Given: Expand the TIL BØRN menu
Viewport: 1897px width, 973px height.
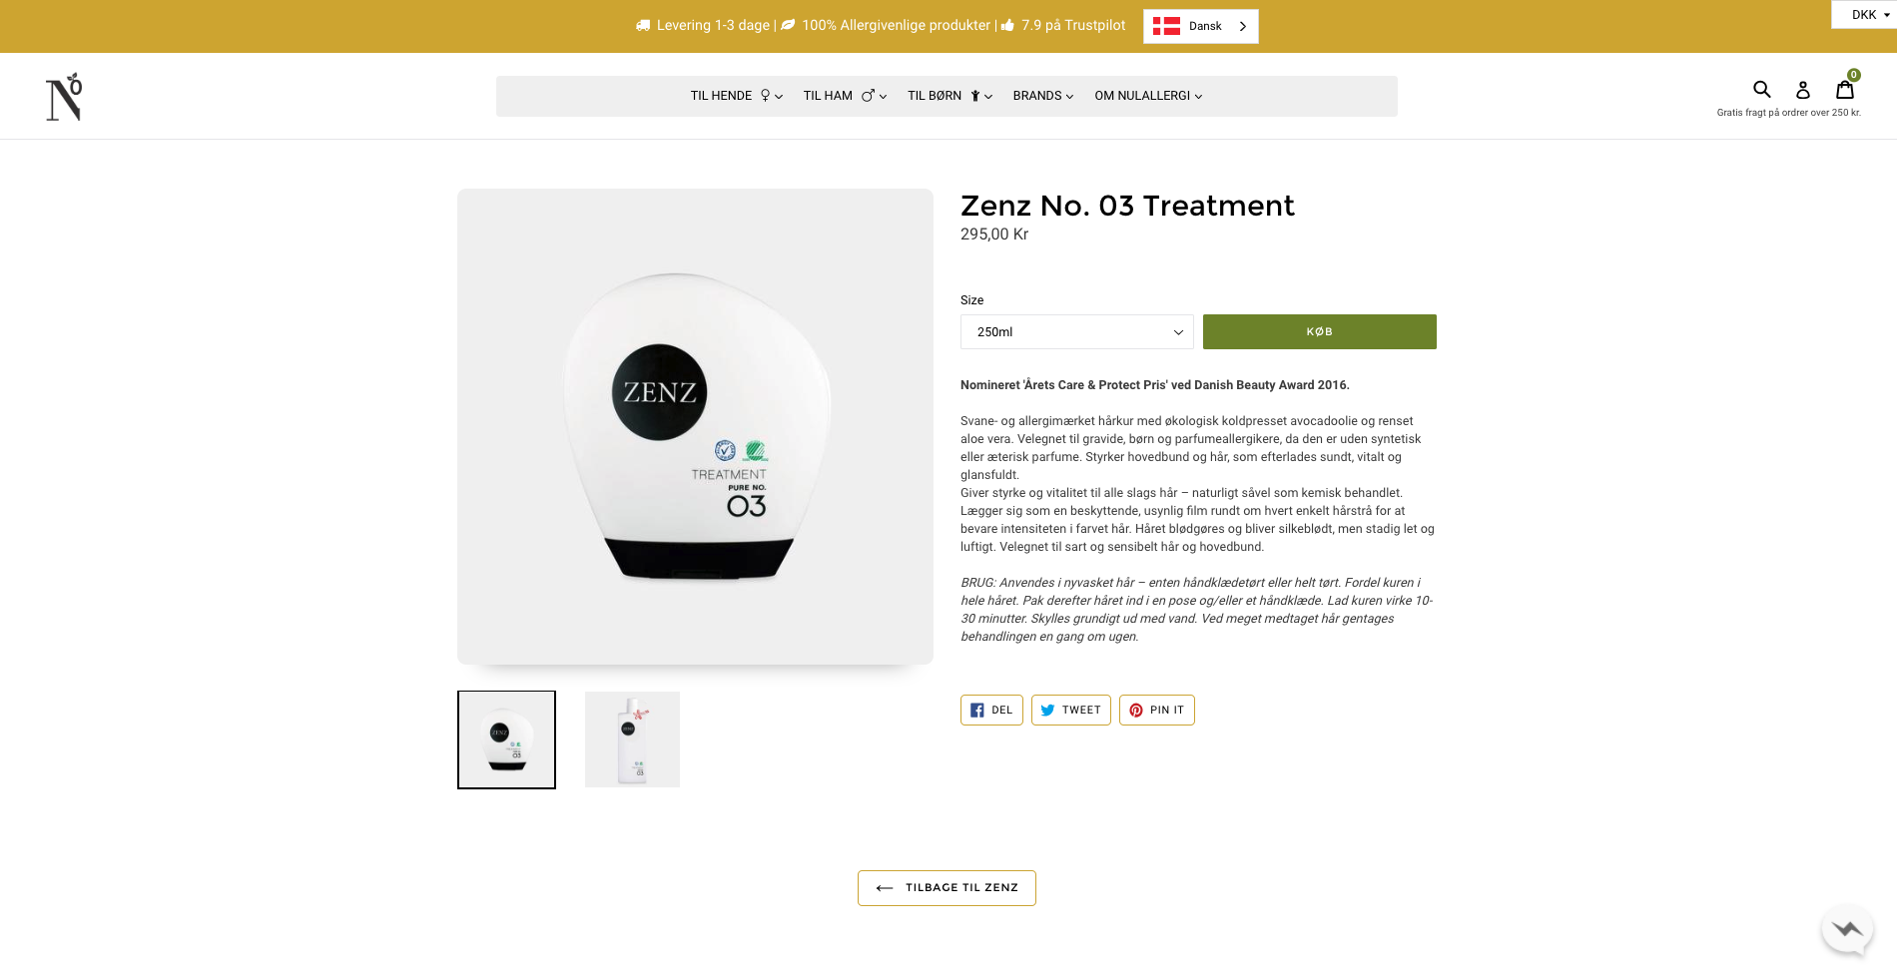Looking at the screenshot, I should [949, 96].
